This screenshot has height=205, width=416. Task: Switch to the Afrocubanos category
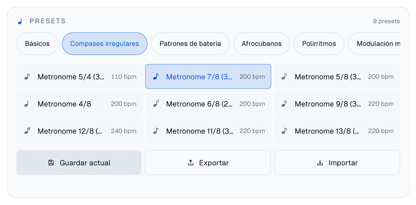pyautogui.click(x=261, y=44)
